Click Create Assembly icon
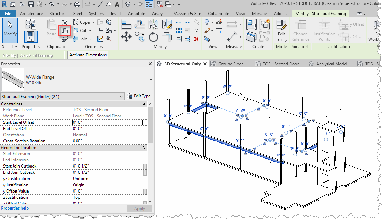This screenshot has width=383, height=220. 251,24
